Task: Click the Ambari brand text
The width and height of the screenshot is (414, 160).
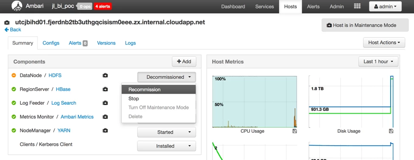Action: 34,6
